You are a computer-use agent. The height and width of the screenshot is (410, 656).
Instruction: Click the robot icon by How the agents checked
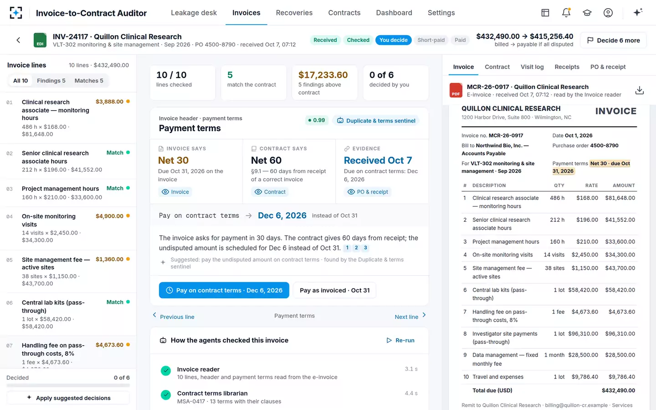point(163,340)
